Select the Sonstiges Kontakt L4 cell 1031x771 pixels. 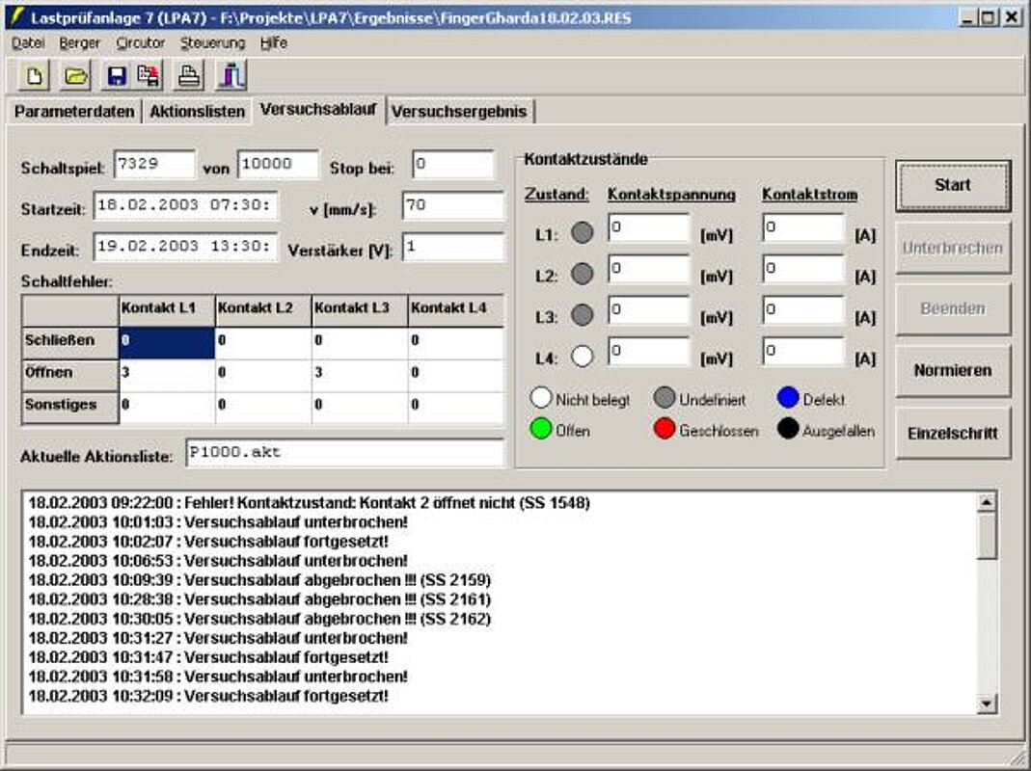(455, 408)
